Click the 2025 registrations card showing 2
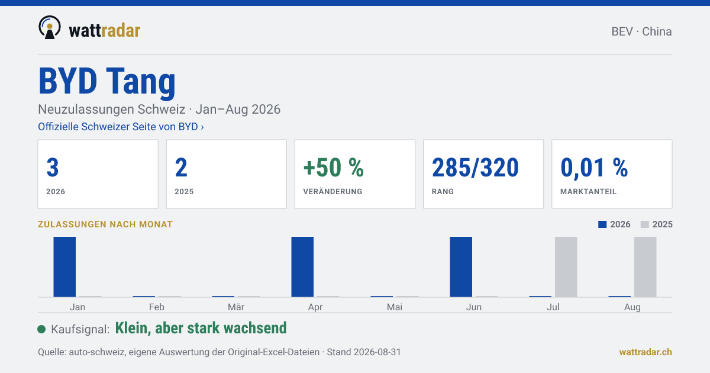This screenshot has height=373, width=710. 227,174
